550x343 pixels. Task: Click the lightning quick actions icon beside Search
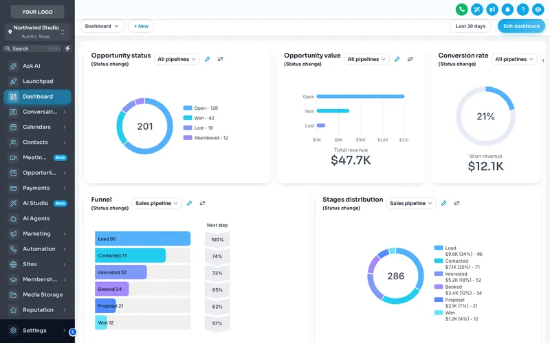coord(67,49)
